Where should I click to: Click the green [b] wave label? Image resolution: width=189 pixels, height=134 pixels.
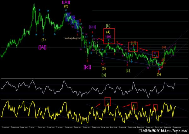108,26
